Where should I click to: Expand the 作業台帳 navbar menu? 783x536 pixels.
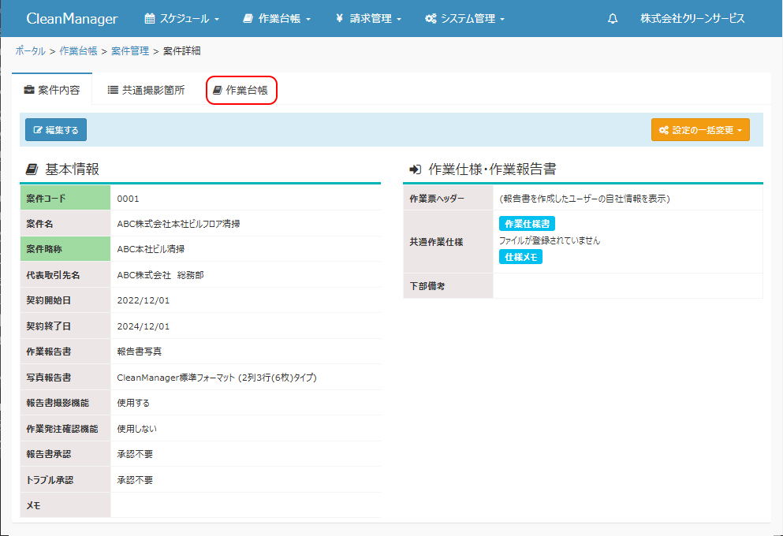coord(278,19)
